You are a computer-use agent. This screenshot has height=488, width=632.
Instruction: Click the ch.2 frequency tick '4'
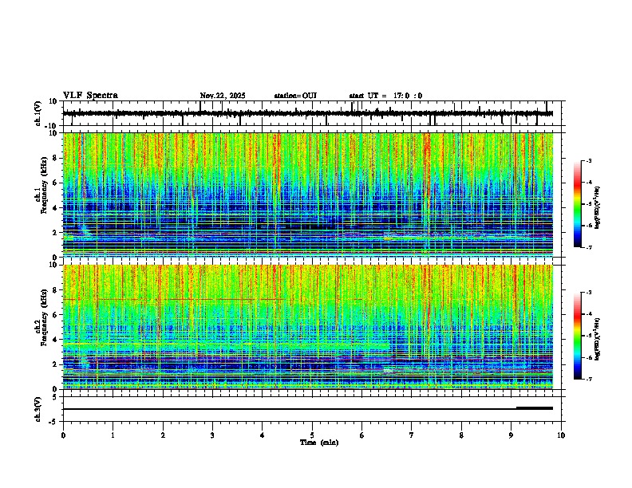[x=57, y=340]
